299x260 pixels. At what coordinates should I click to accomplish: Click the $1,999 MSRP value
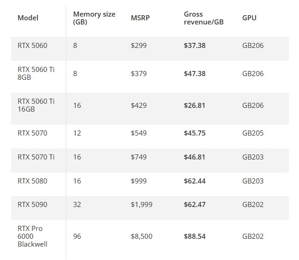click(x=142, y=204)
